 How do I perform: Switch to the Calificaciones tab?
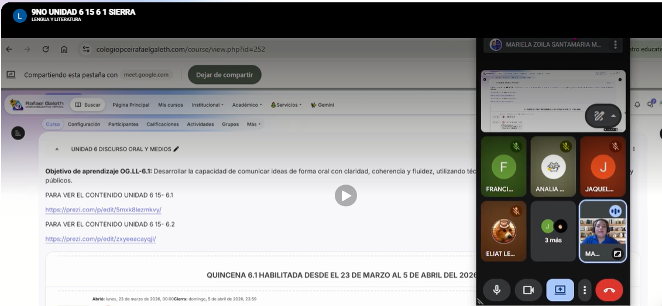coord(163,124)
